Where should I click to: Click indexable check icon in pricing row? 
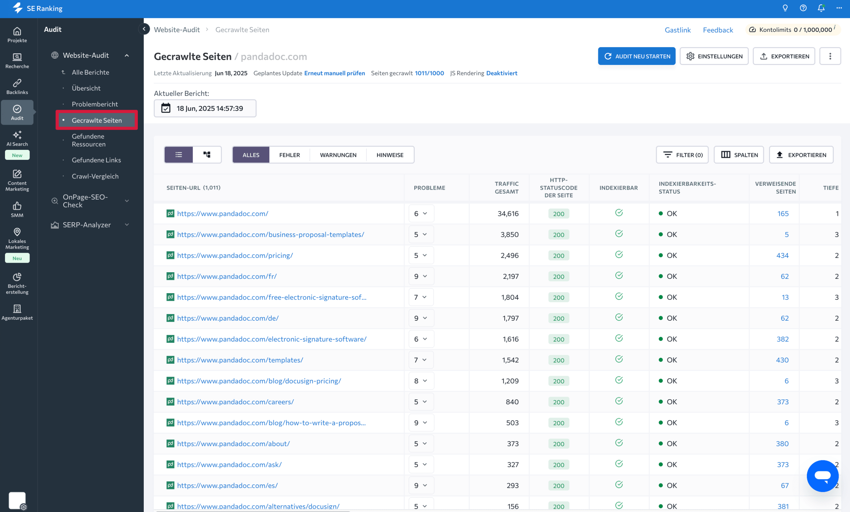coord(619,254)
